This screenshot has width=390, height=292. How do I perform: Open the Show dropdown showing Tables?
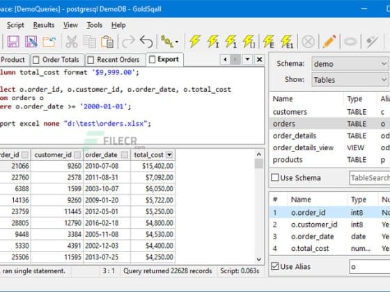(350, 80)
